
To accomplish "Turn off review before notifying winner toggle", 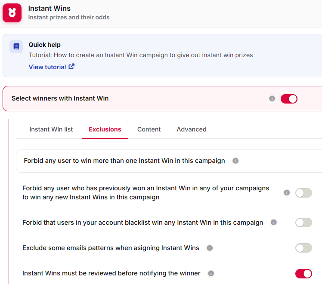I will tap(303, 274).
